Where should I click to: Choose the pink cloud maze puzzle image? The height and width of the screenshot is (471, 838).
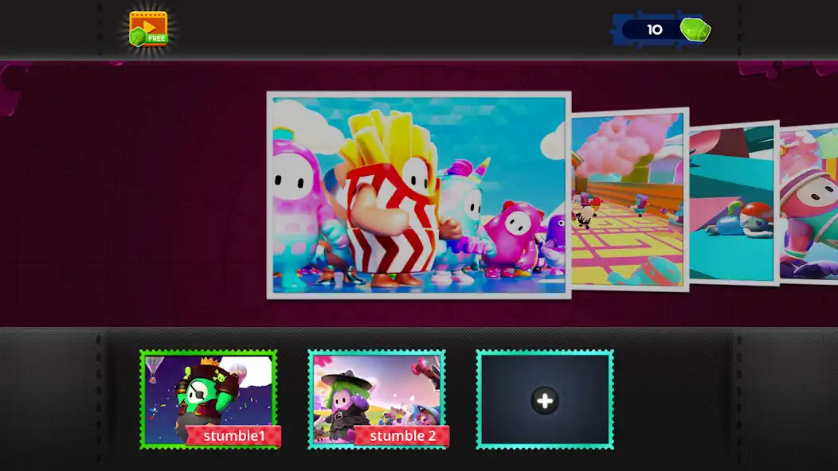click(x=629, y=199)
